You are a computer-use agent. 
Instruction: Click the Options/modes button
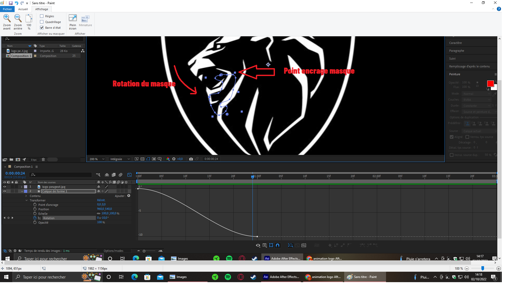[x=113, y=251]
